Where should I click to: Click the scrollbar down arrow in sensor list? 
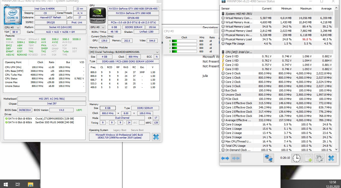[x=336, y=149]
